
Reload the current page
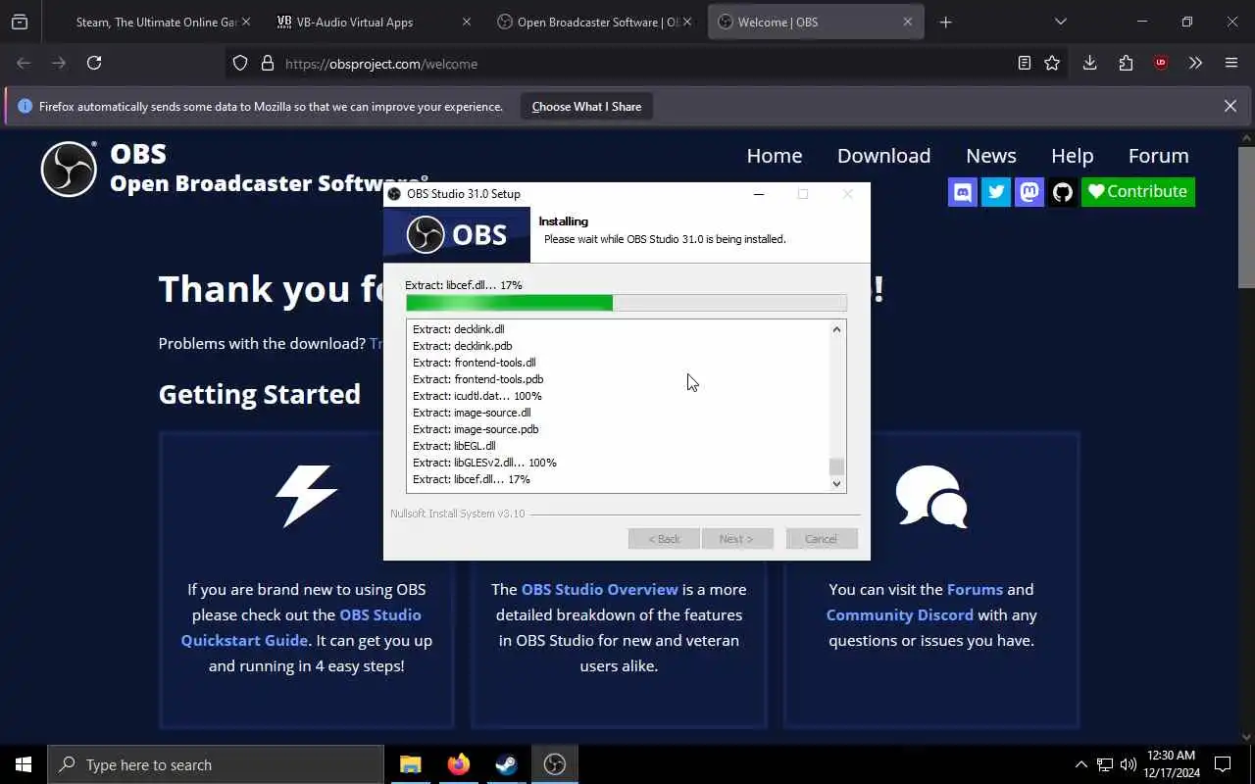[x=94, y=63]
